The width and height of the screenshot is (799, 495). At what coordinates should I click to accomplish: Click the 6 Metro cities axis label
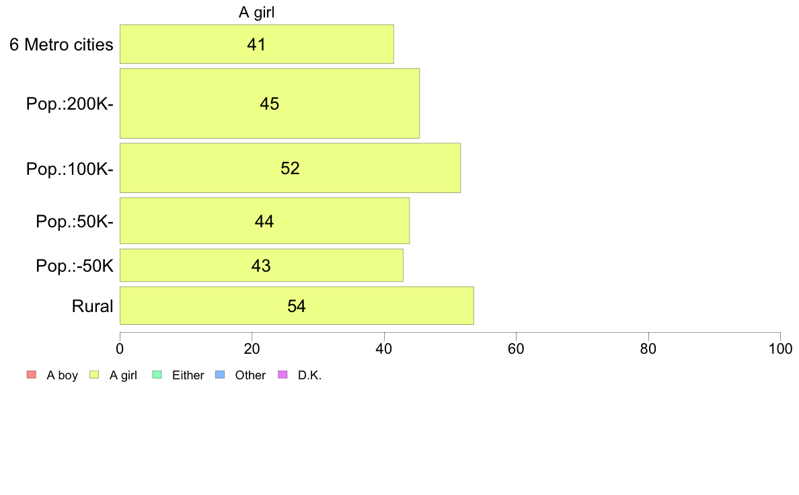coord(61,44)
